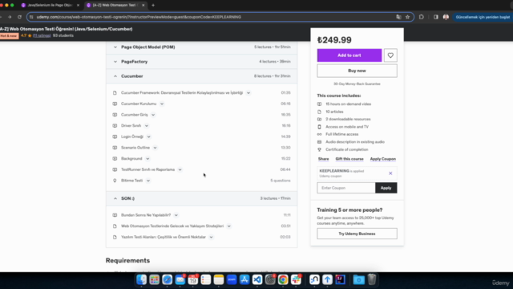Open Reminders from the dock

206,279
